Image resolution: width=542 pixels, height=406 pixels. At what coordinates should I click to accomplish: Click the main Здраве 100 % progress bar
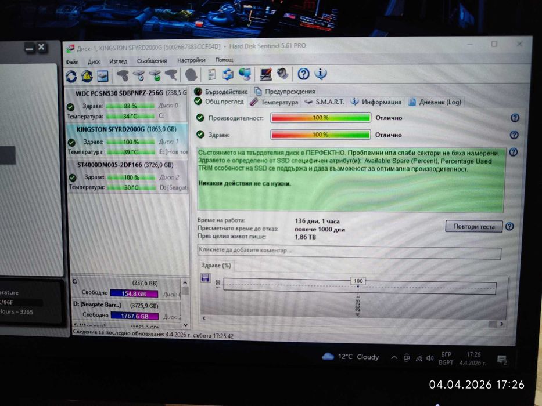(320, 135)
